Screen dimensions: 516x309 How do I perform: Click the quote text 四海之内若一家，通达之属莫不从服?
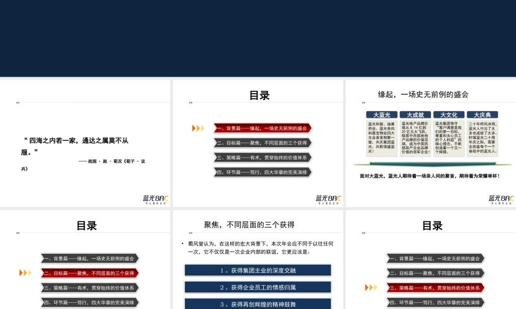(75, 146)
